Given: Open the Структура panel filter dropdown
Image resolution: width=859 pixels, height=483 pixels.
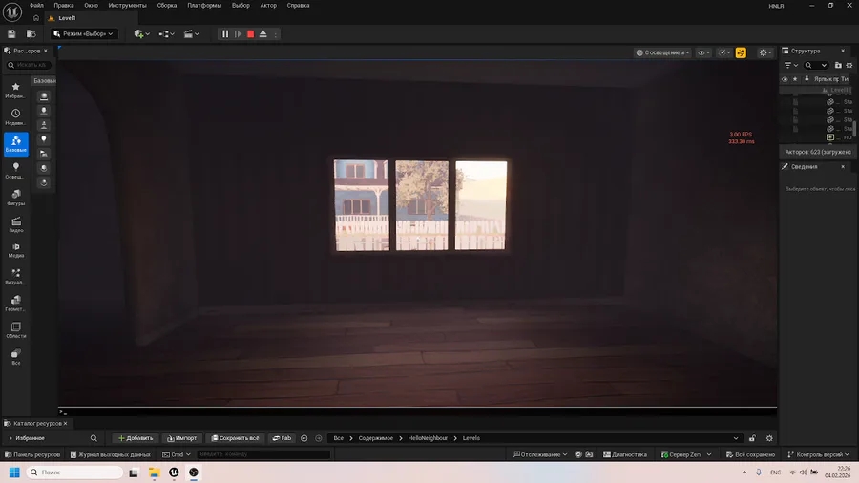Looking at the screenshot, I should 790,65.
